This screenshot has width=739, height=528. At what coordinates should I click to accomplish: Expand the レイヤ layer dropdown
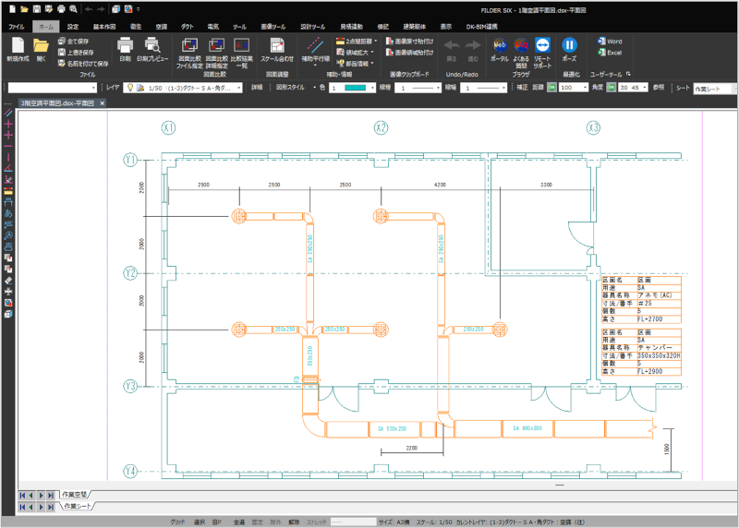tap(240, 87)
